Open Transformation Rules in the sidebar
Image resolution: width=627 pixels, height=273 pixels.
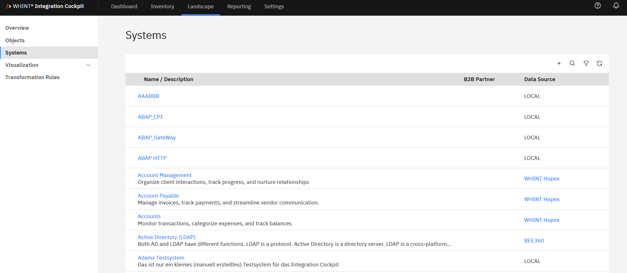33,77
